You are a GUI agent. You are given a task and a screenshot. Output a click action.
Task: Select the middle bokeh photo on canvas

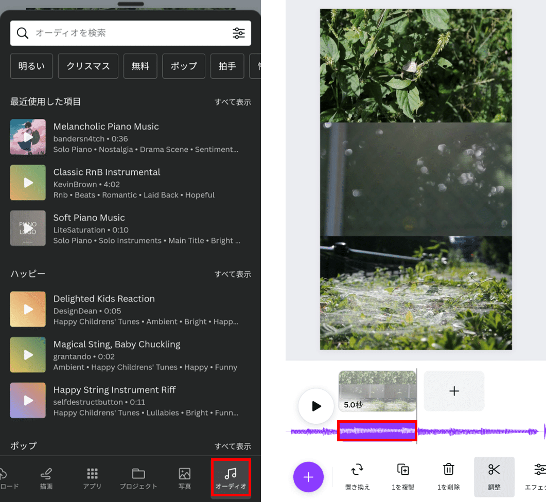416,179
